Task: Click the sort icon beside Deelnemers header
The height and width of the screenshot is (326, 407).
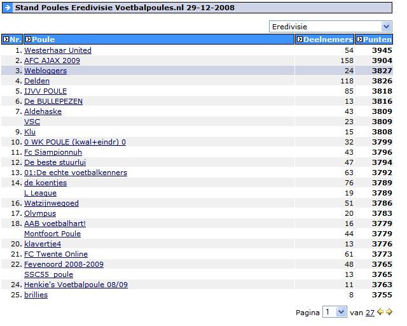Action: 300,39
